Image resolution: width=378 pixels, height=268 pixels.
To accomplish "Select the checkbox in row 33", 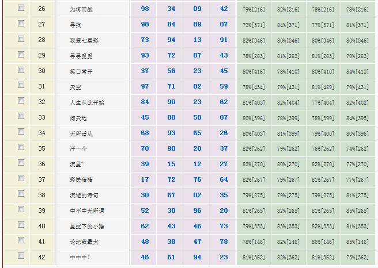I will 21,117.
